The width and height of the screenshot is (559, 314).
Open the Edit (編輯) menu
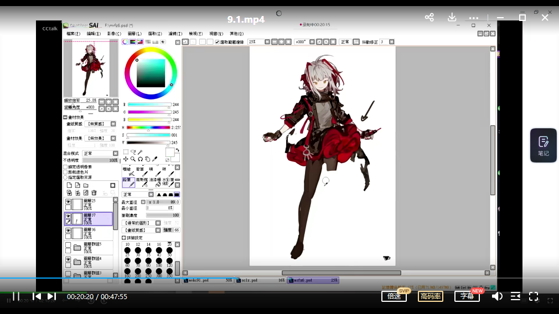click(94, 34)
